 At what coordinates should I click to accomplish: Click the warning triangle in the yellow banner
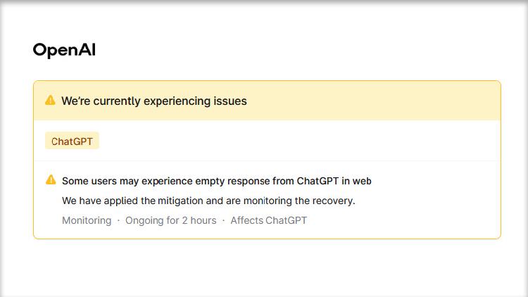tap(50, 101)
